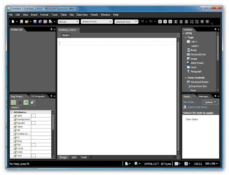Collapse the Form Controls group in Toolbox
This screenshot has width=229, height=175.
click(x=186, y=78)
